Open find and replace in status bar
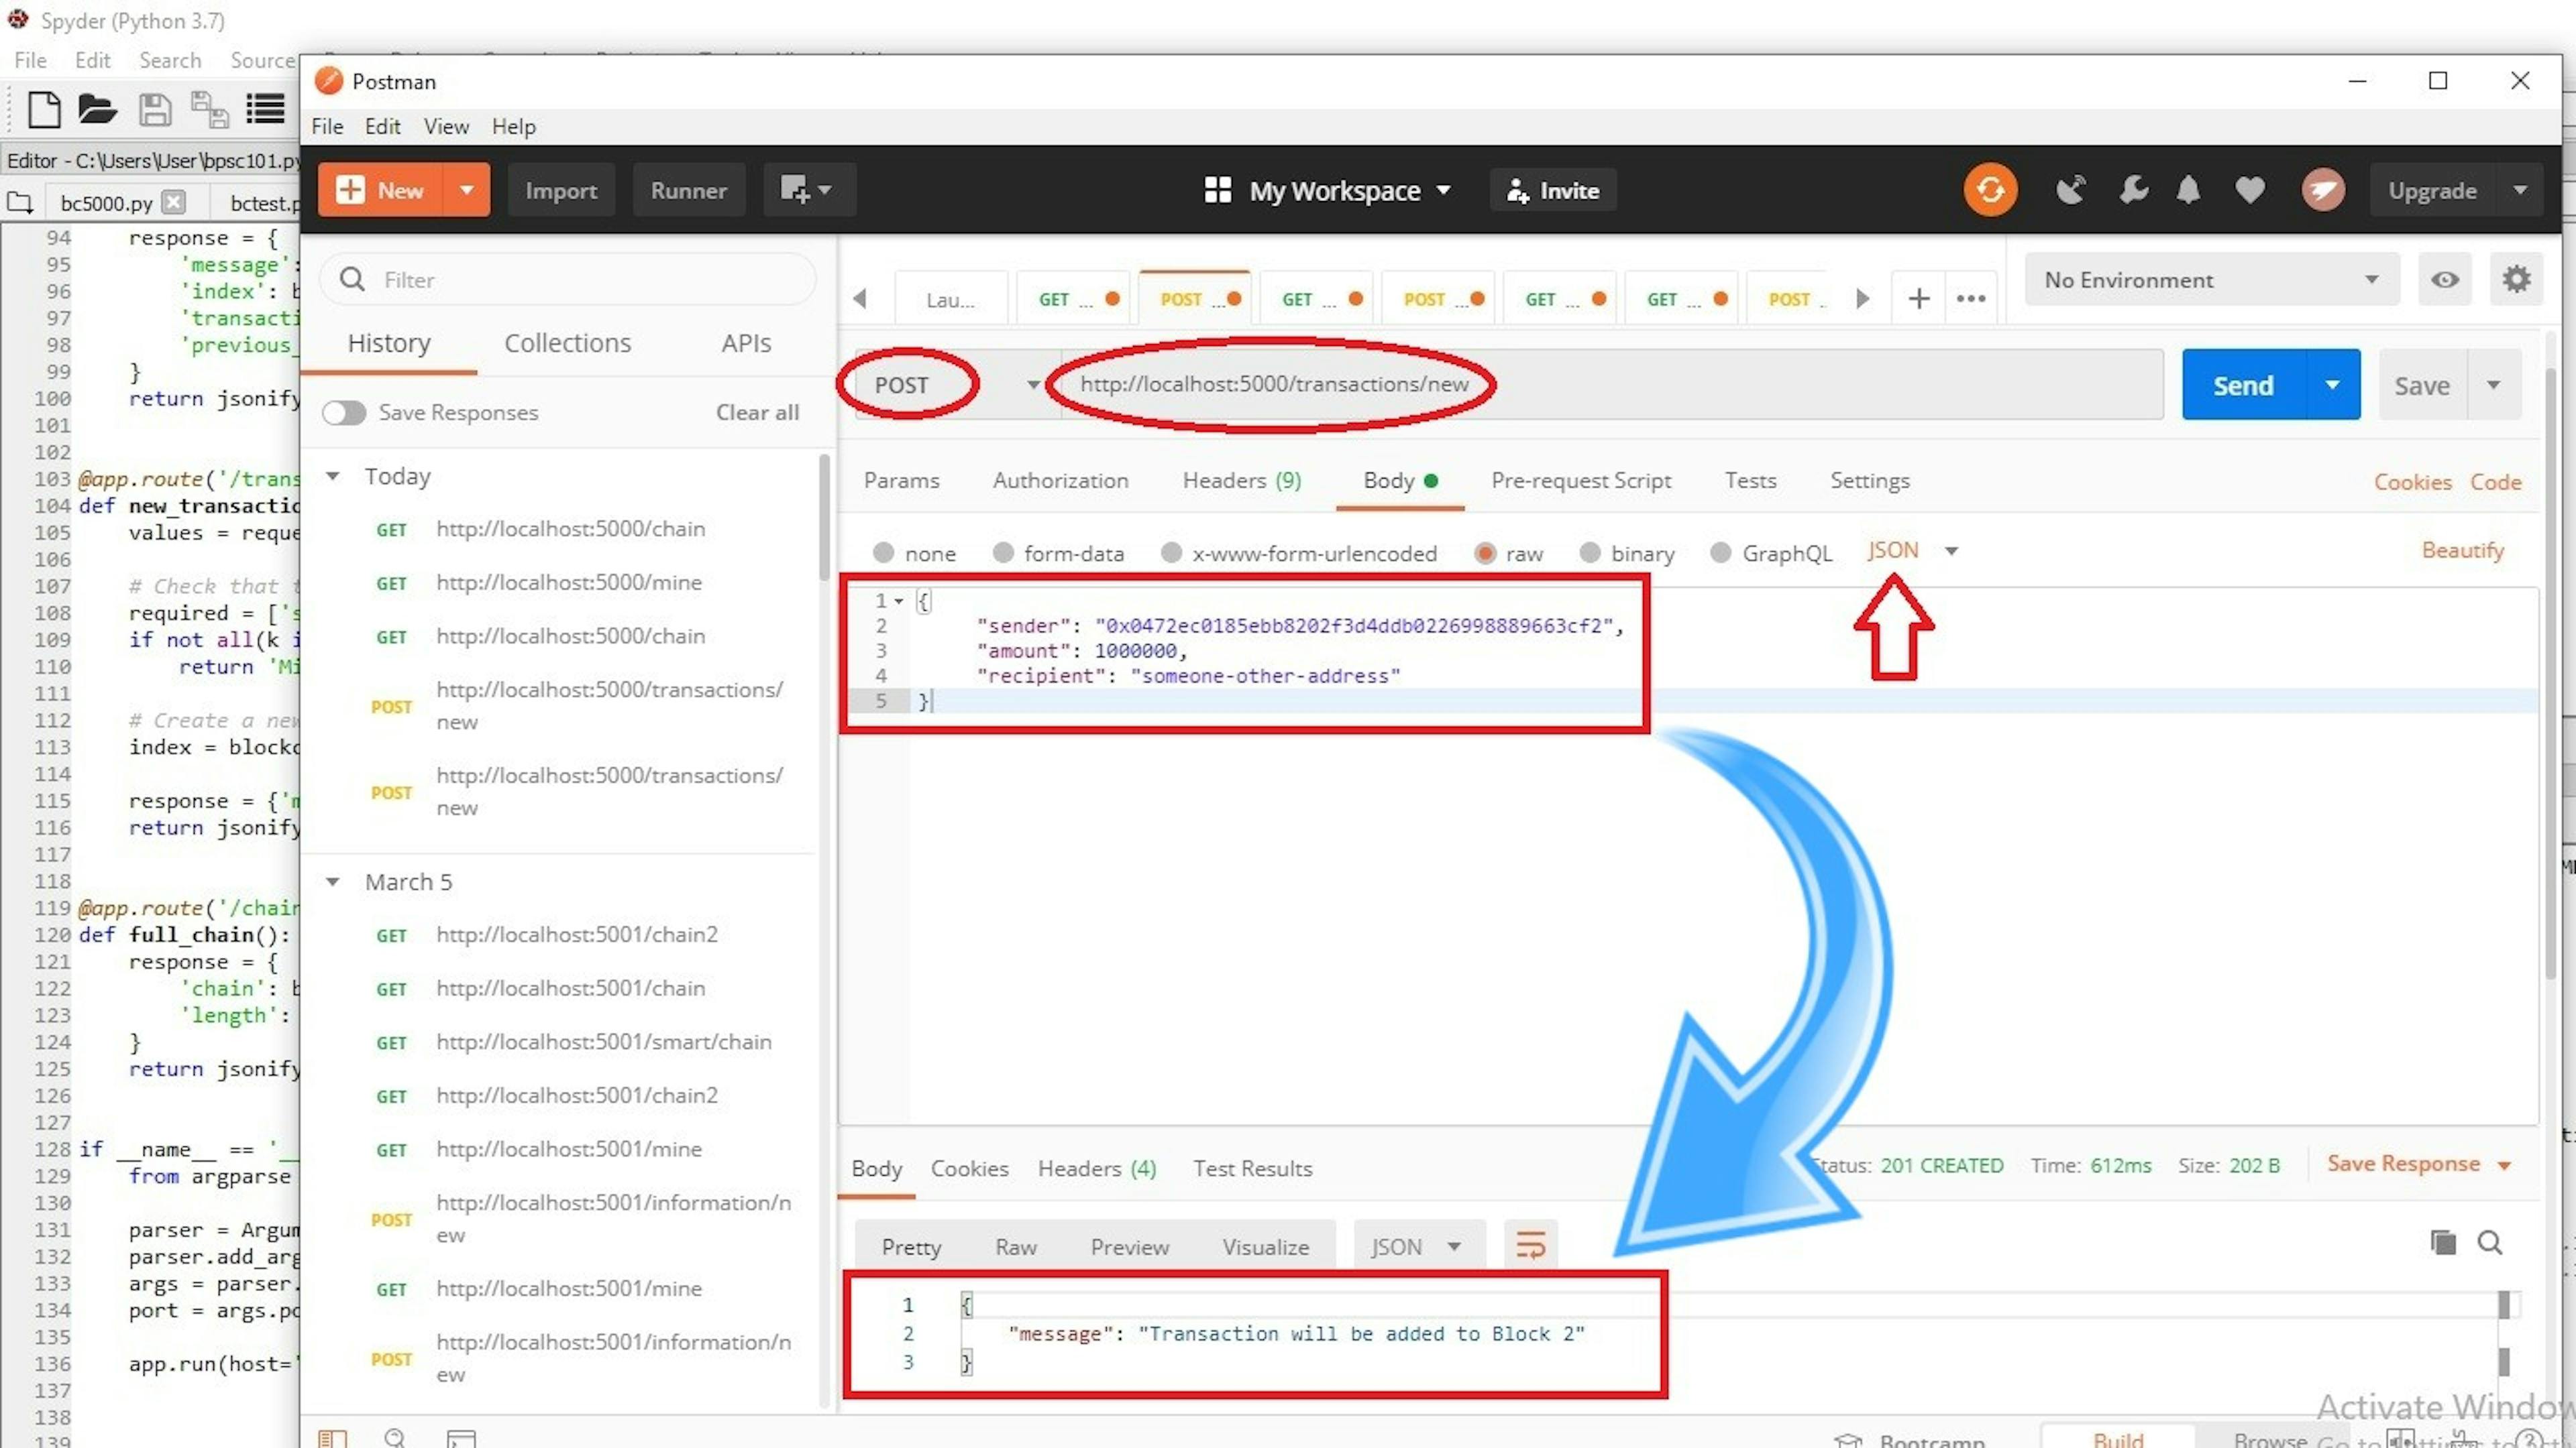Screen dimensions: 2576x1448 (x=396, y=1438)
